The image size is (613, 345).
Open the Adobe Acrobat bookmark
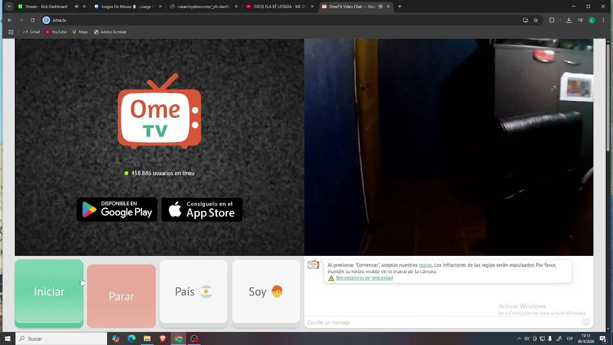[x=110, y=32]
